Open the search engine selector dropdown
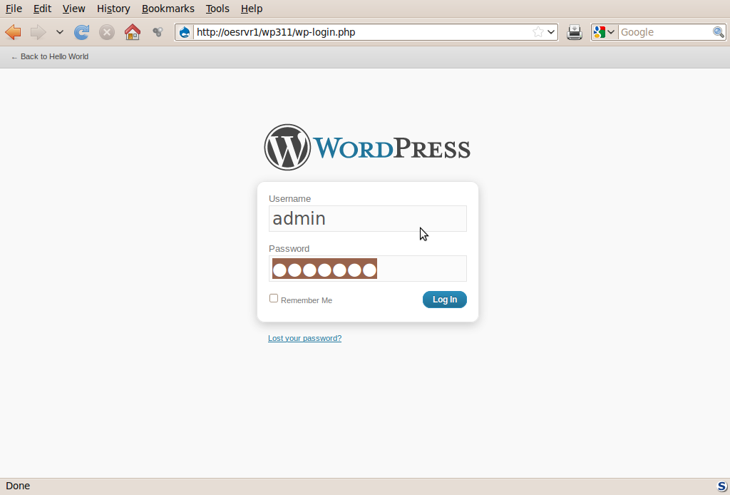This screenshot has width=730, height=495. (x=605, y=32)
